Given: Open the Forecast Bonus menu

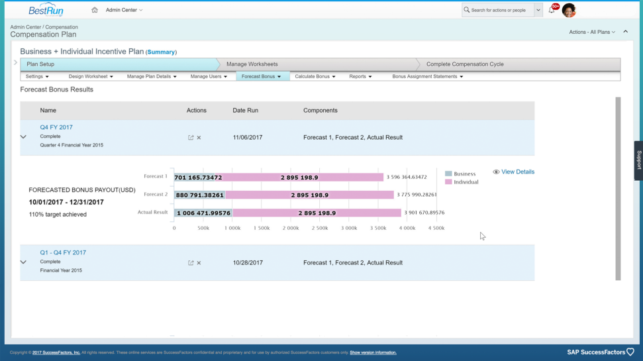Looking at the screenshot, I should (x=261, y=76).
